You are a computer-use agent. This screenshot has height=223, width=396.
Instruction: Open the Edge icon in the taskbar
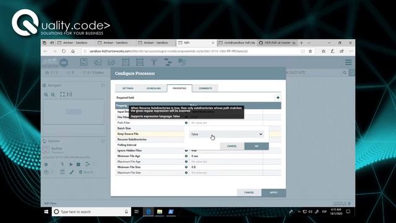coord(148,212)
